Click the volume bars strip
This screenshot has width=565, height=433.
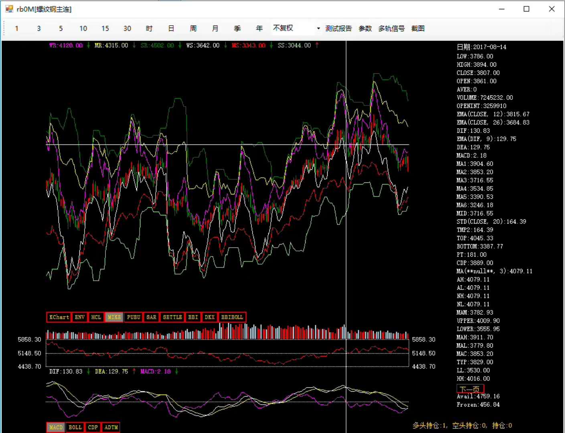[x=227, y=333]
